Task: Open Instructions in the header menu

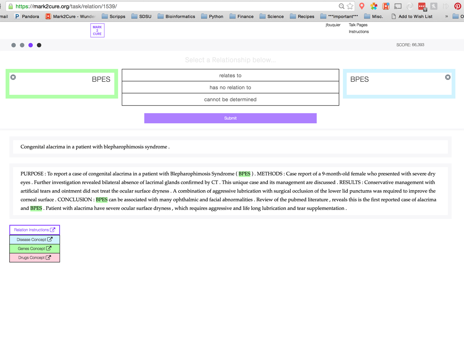Action: [x=358, y=32]
